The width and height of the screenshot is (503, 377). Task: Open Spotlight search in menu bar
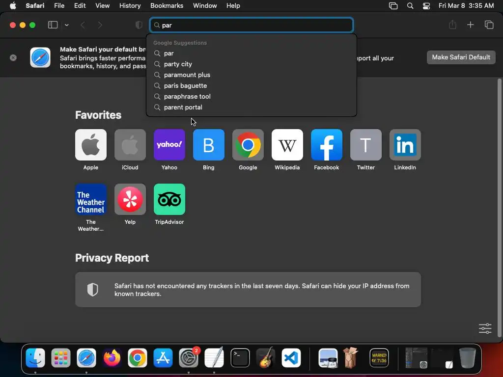pyautogui.click(x=410, y=5)
